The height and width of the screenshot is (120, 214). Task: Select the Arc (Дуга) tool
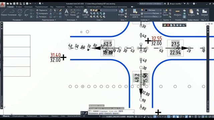point(26,12)
